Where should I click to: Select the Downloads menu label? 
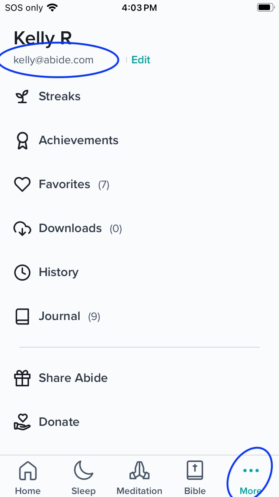tap(70, 228)
